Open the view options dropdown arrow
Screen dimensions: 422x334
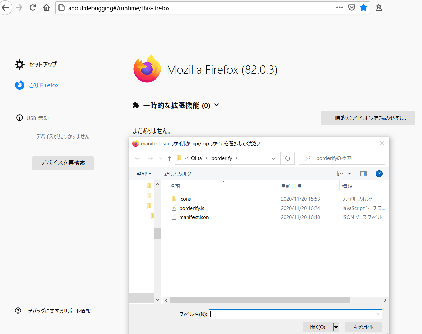[349, 174]
